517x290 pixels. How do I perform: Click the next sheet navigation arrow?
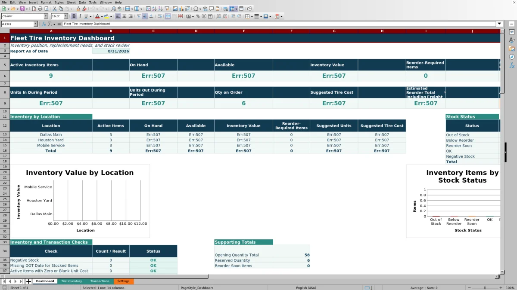[x=16, y=281]
